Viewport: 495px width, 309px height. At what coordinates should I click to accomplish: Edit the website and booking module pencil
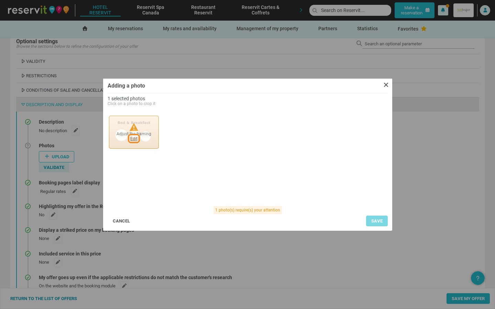tap(124, 286)
